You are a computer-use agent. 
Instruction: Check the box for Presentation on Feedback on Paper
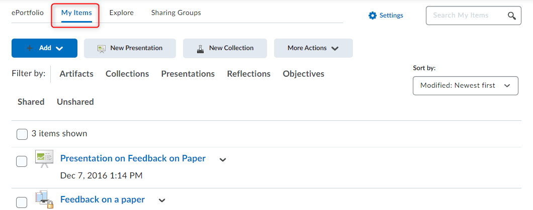pos(22,161)
